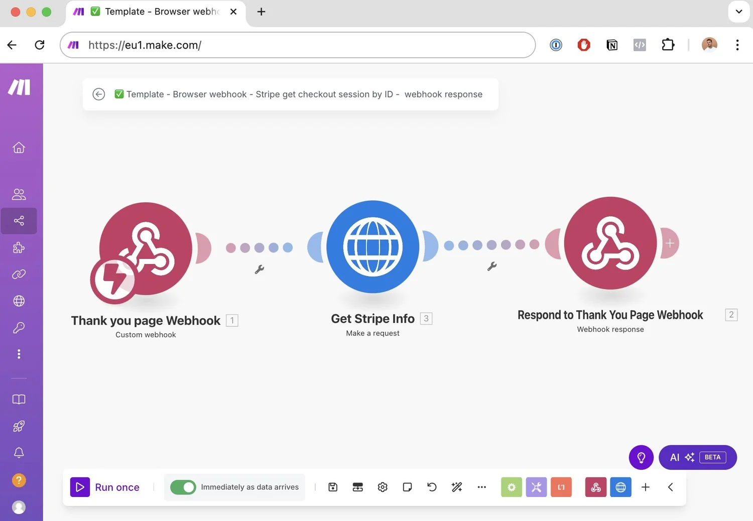Open more options via the toolbar ellipsis
This screenshot has width=753, height=521.
(481, 487)
